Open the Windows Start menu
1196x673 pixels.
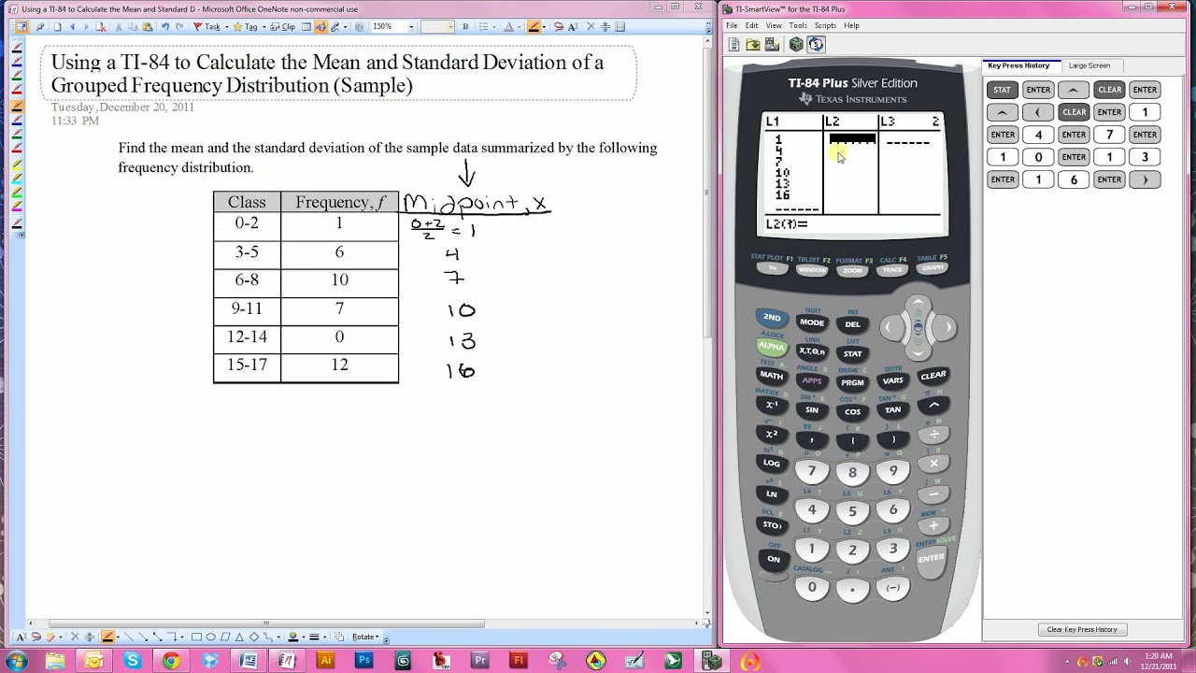tap(16, 661)
